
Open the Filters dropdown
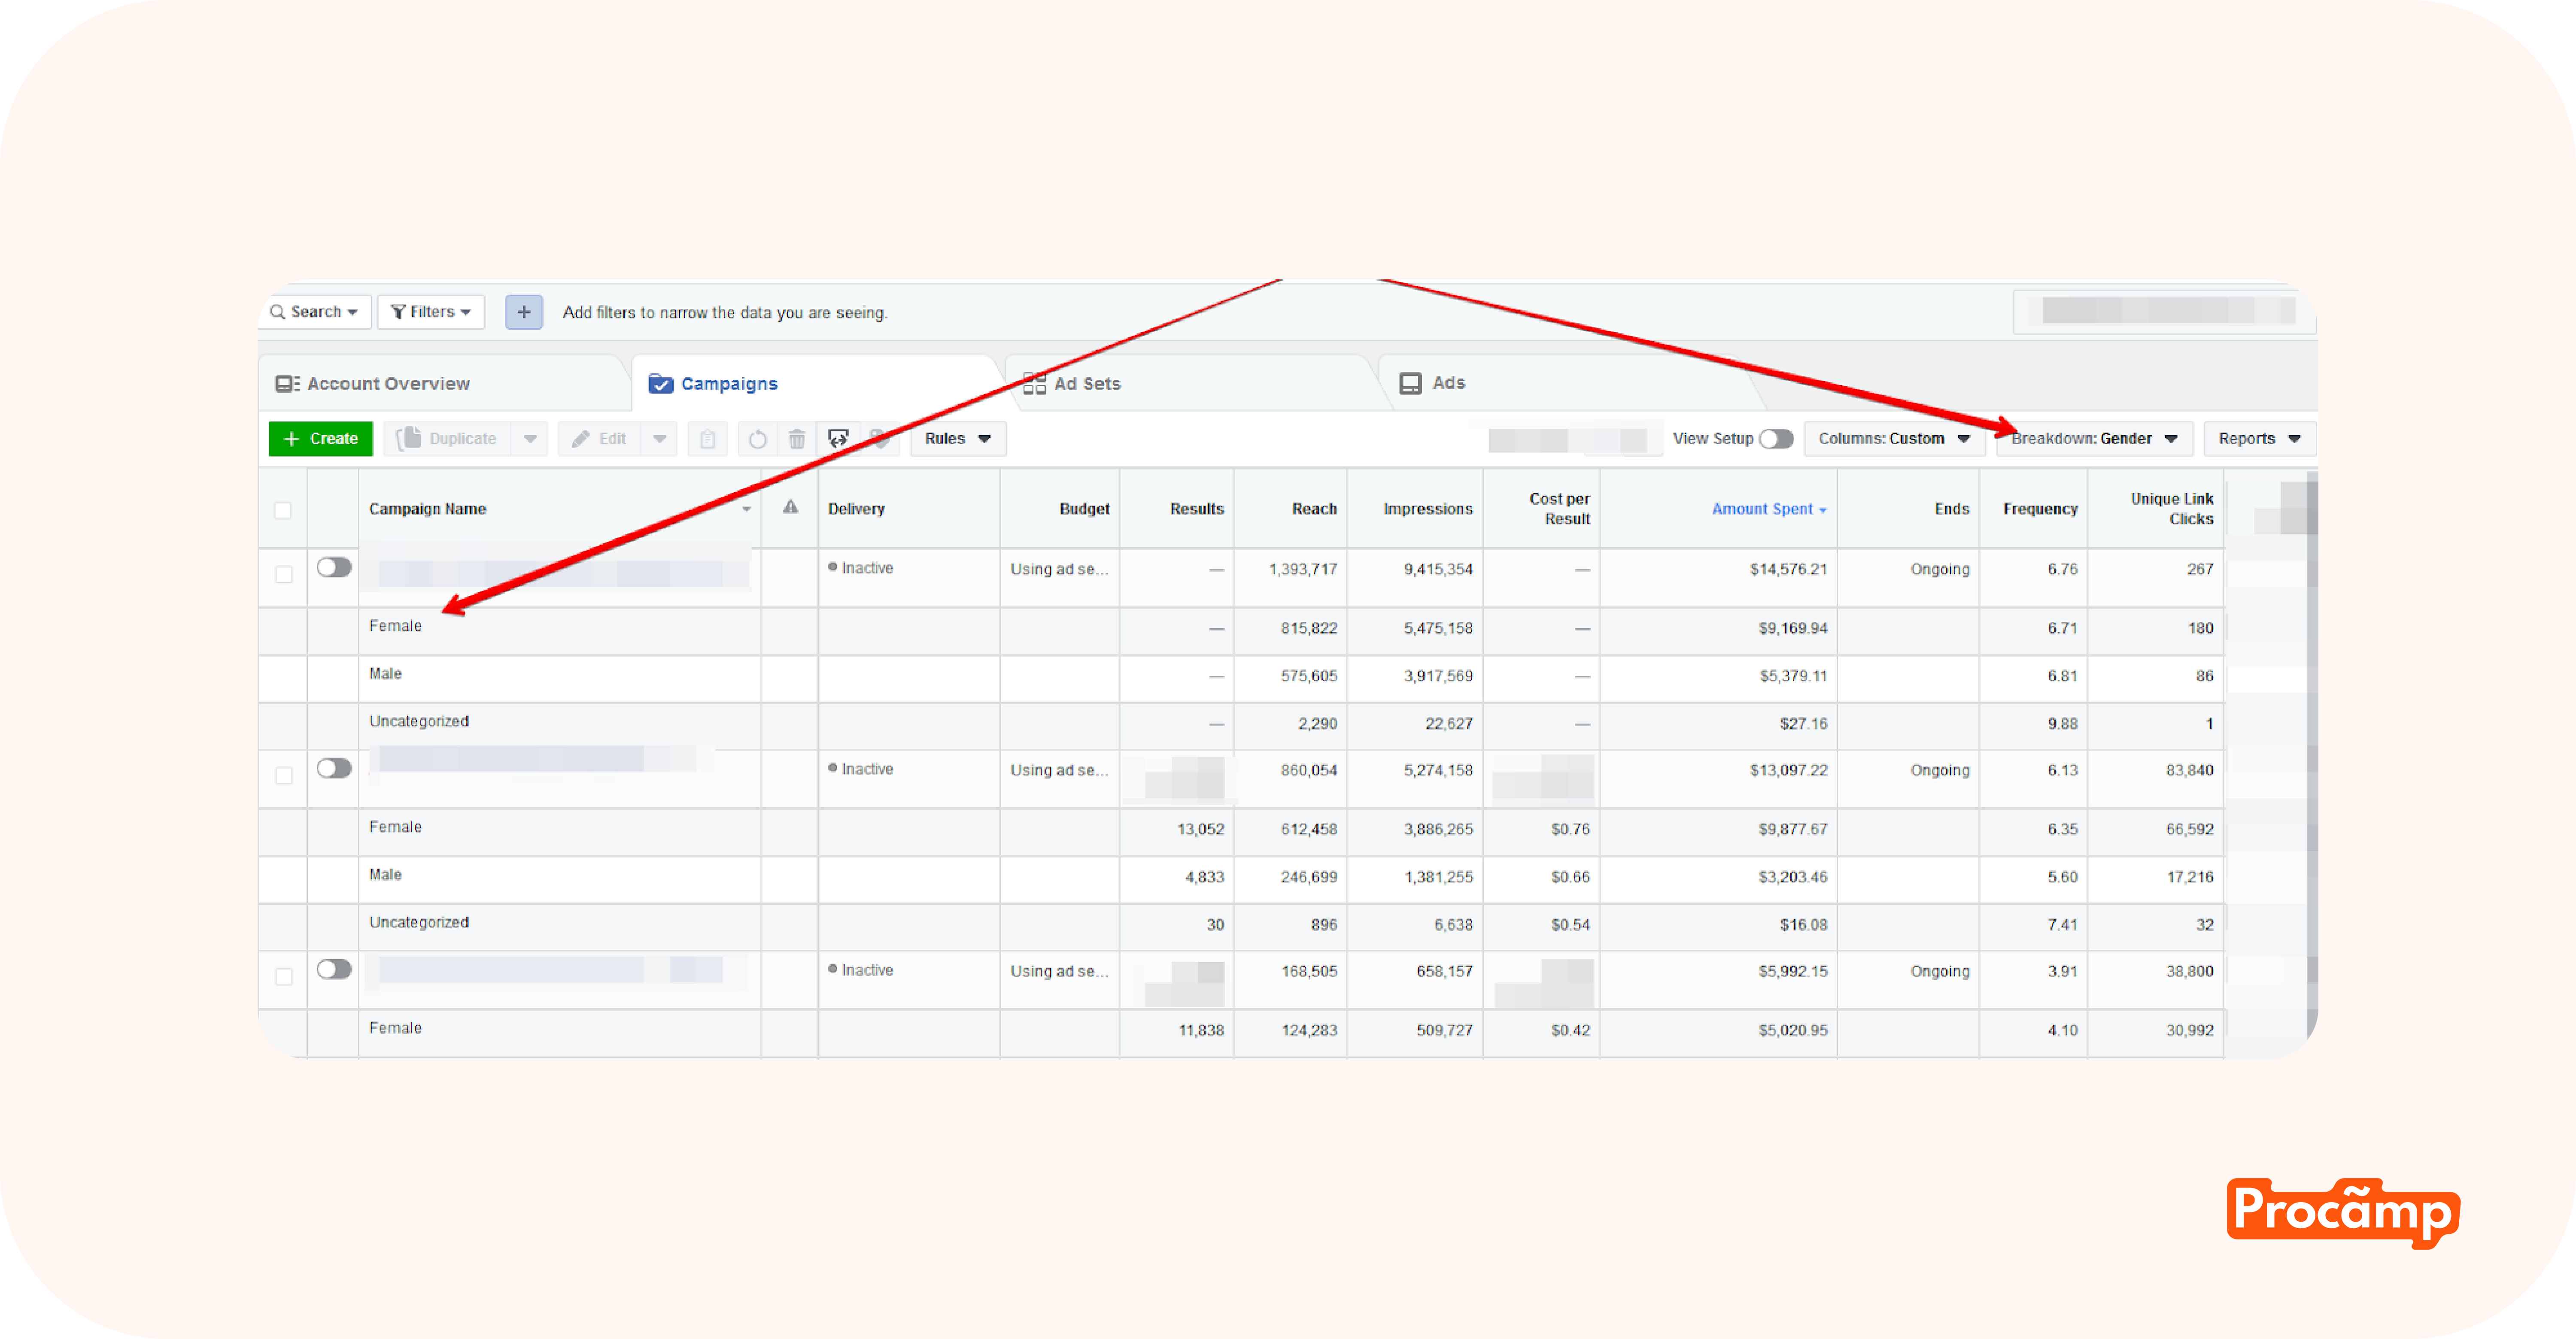point(431,312)
